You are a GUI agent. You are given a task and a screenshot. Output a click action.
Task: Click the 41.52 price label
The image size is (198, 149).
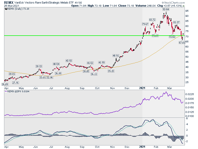tap(90, 63)
